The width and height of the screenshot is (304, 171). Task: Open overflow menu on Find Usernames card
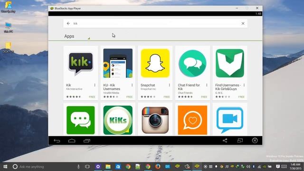click(x=244, y=85)
